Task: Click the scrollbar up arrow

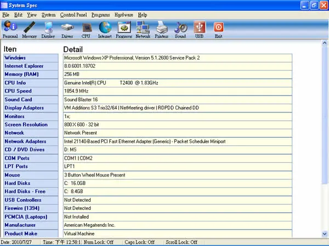Action: (325, 43)
